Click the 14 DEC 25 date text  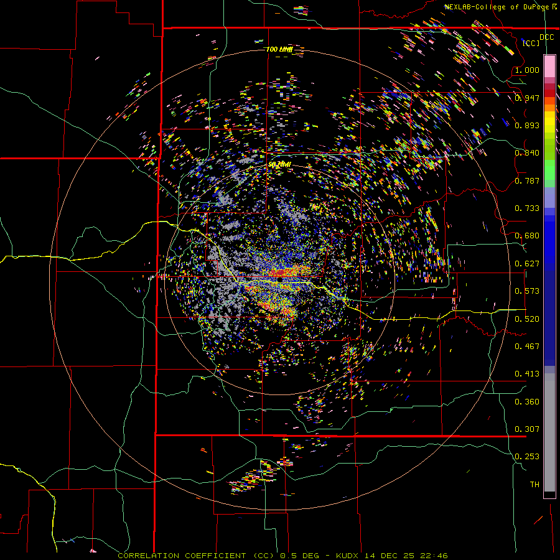(390, 556)
